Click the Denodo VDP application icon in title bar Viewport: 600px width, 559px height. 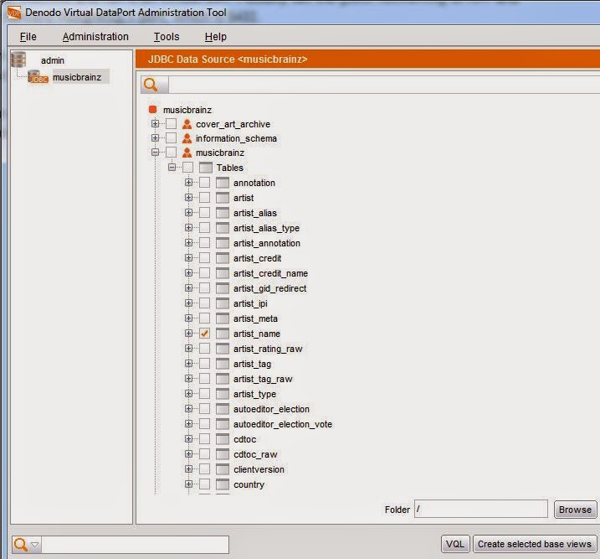(x=14, y=13)
